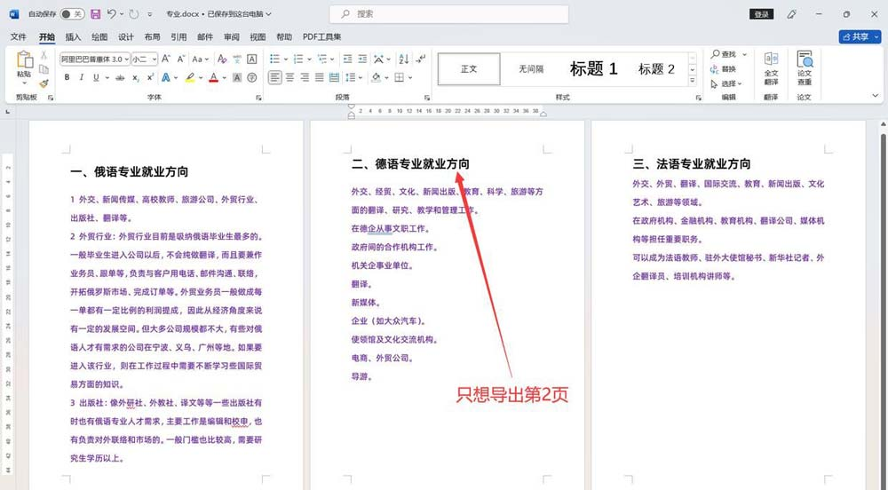Open the paper plagiarism check (论文查重) tool

805,67
